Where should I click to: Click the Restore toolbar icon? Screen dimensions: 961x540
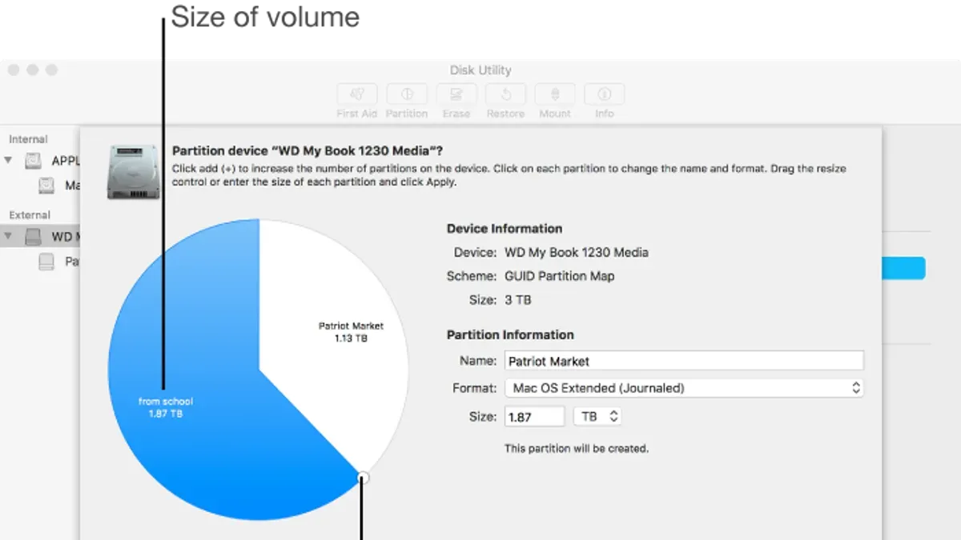coord(506,94)
